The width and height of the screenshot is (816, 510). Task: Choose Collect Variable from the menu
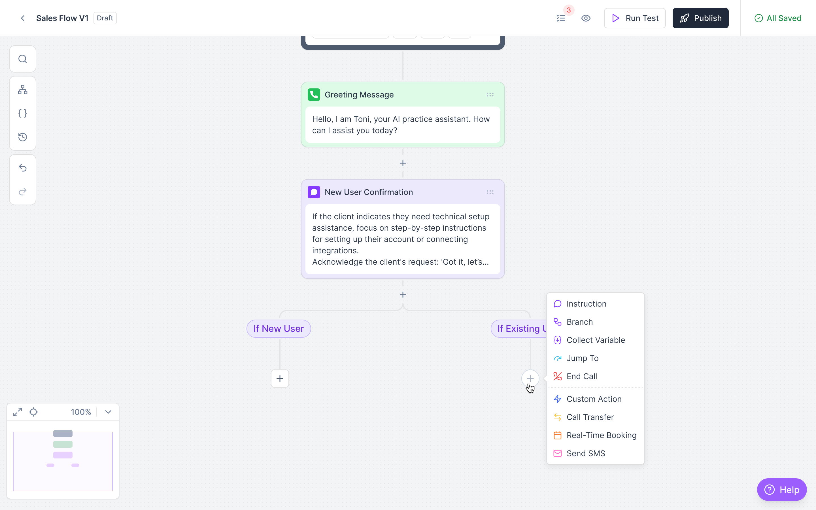pyautogui.click(x=596, y=340)
